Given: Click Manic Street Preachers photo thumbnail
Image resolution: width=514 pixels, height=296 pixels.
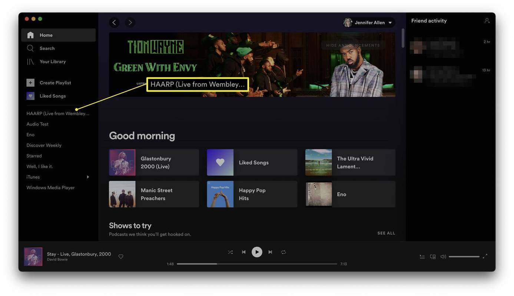Looking at the screenshot, I should point(122,194).
